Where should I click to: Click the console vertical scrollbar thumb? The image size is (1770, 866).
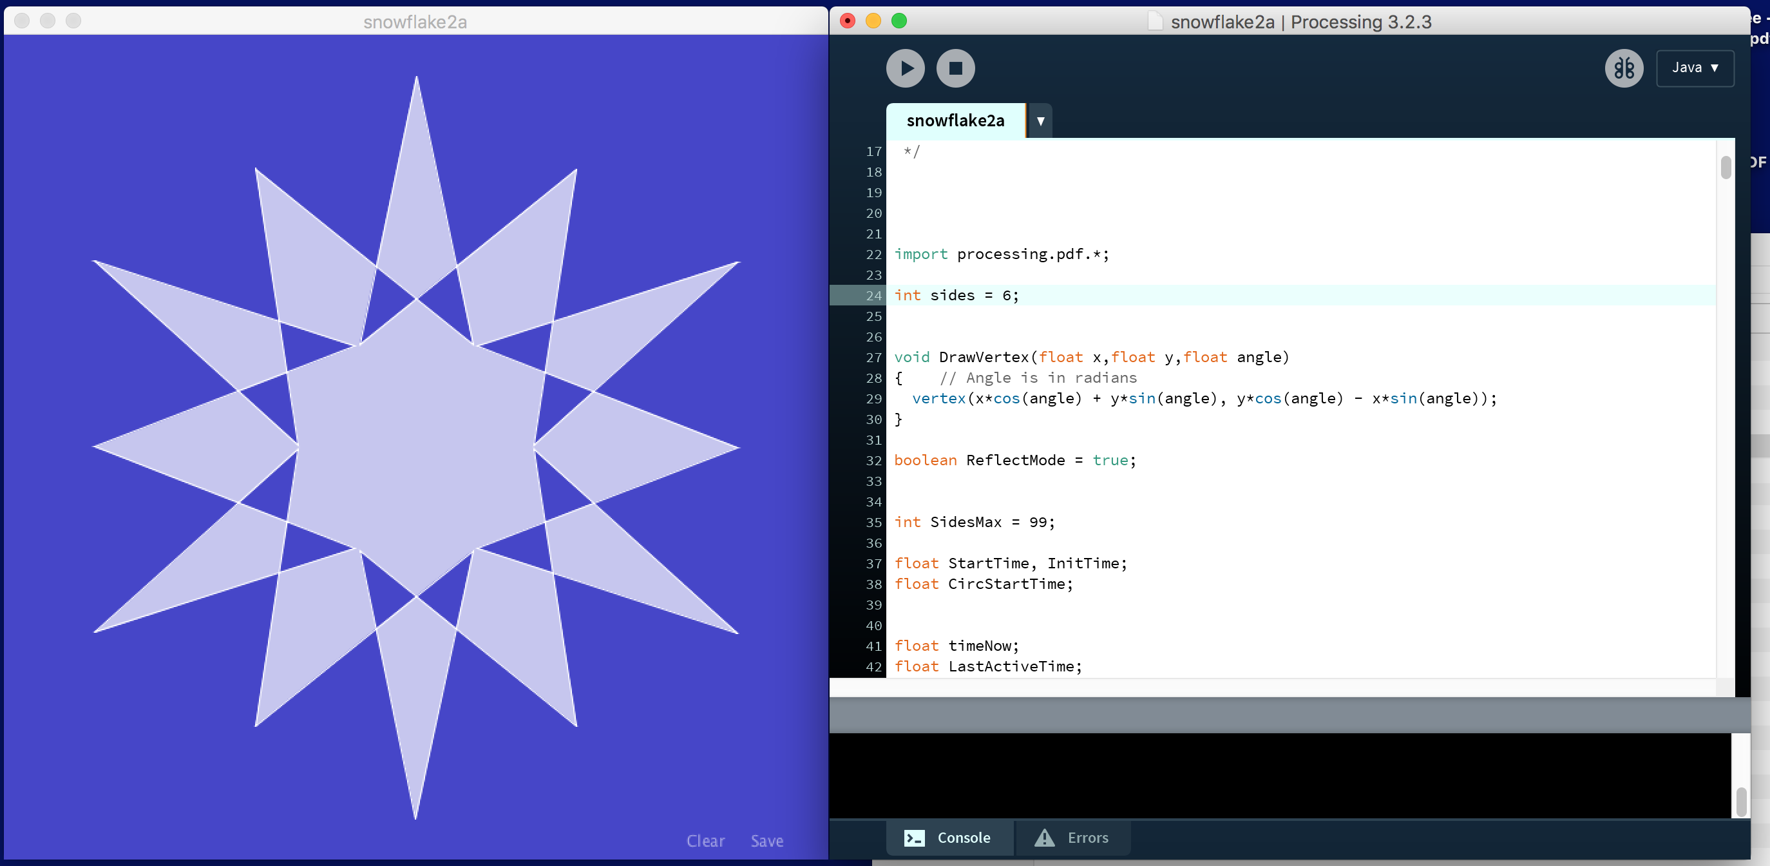[x=1740, y=802]
